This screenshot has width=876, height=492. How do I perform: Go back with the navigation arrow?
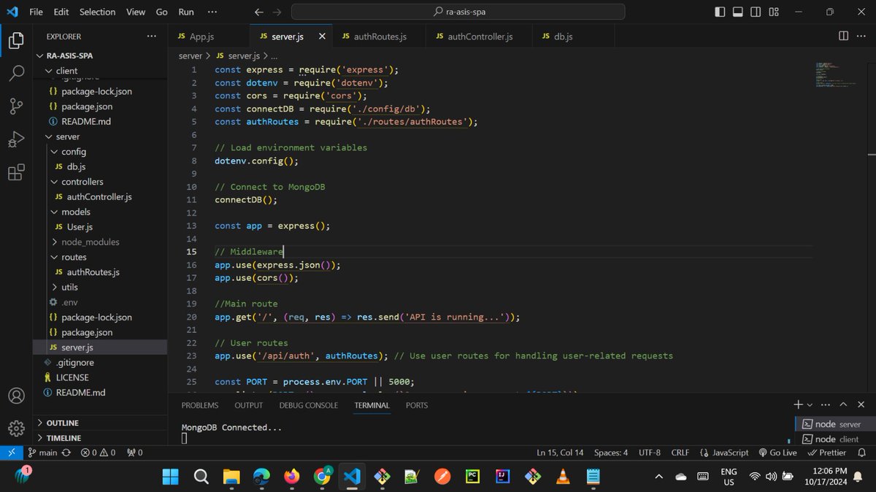coord(258,12)
